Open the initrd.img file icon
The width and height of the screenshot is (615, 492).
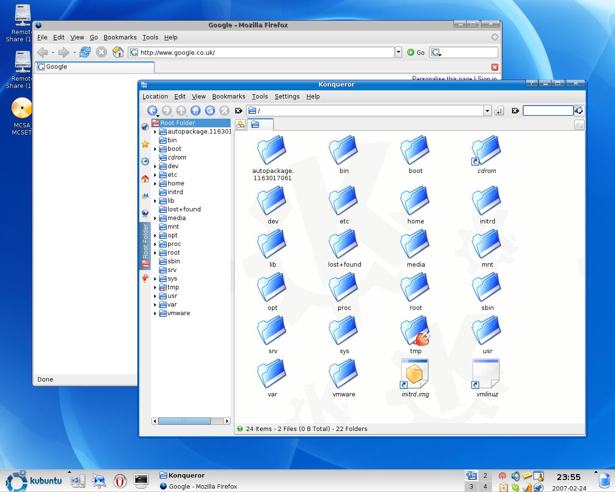(415, 374)
